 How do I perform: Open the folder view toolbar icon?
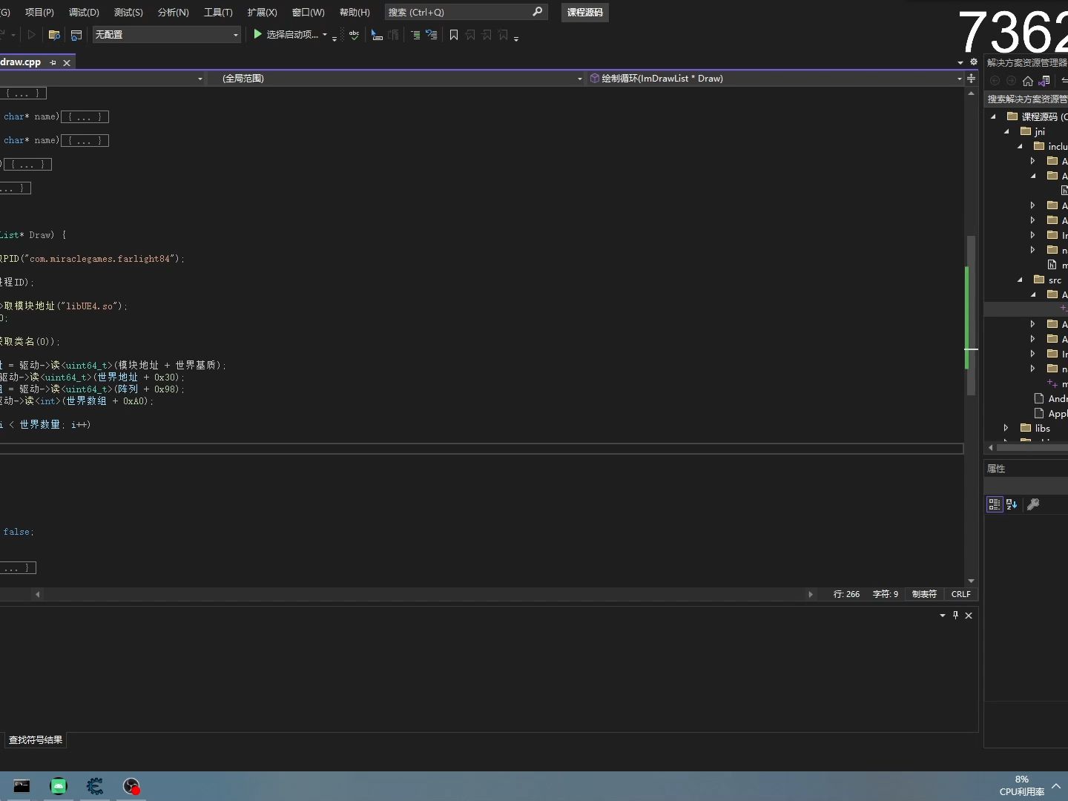(54, 35)
